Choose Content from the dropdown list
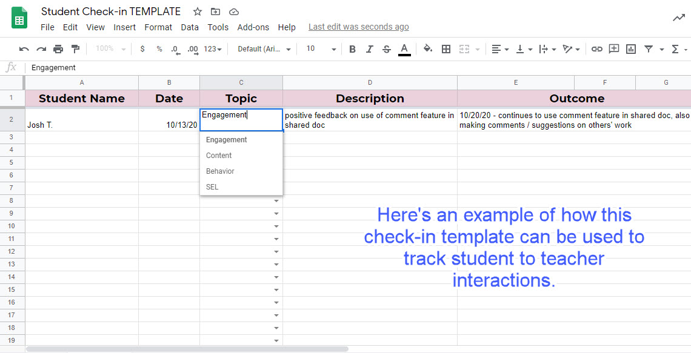This screenshot has width=691, height=353. click(241, 156)
